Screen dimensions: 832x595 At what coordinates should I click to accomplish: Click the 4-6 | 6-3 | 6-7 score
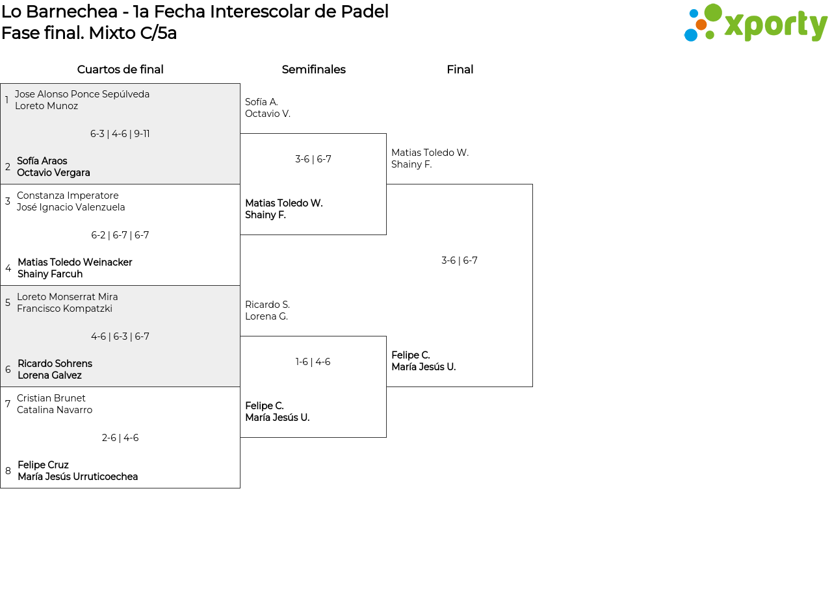(120, 336)
